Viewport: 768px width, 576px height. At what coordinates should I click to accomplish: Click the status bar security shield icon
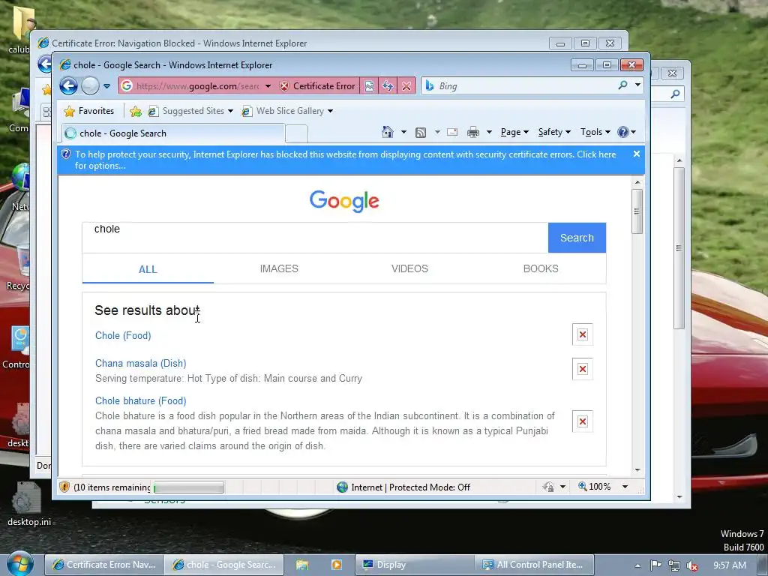[64, 487]
